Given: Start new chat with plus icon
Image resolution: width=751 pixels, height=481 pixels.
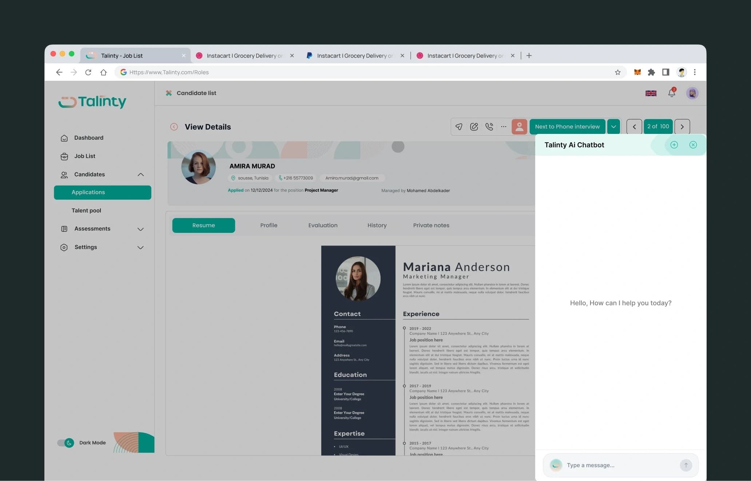Looking at the screenshot, I should coord(674,145).
